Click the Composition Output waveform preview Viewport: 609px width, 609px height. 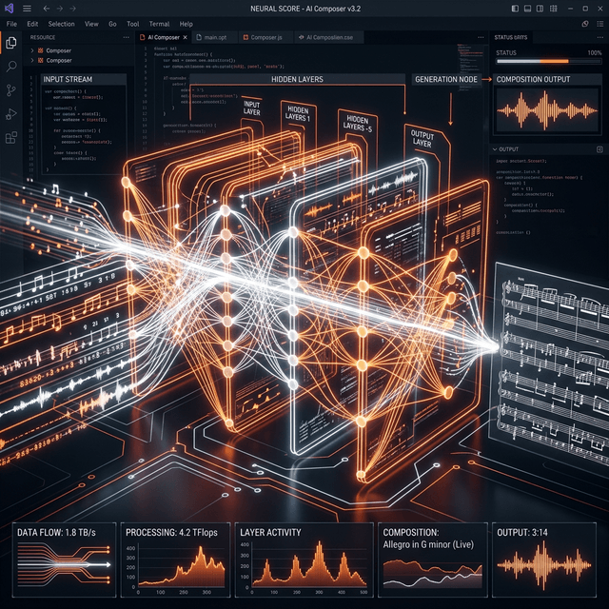pos(547,110)
